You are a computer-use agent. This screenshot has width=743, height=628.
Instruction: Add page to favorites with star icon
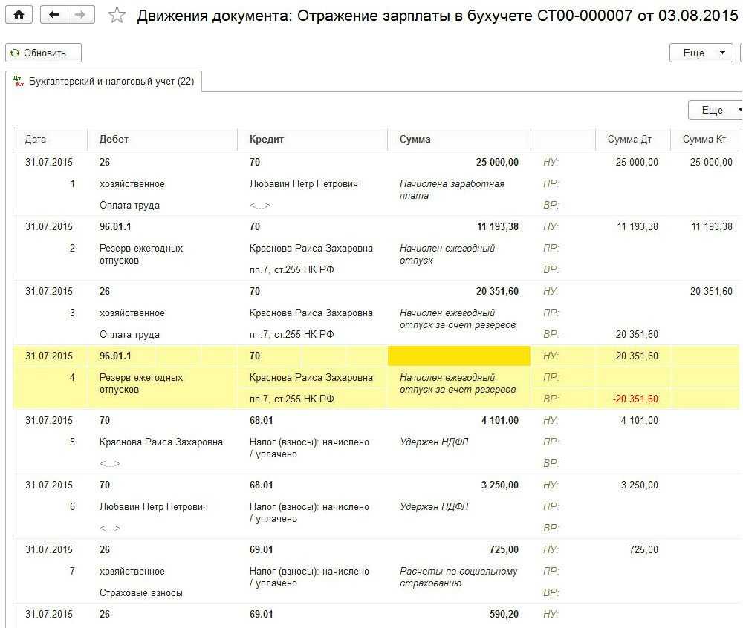click(117, 15)
